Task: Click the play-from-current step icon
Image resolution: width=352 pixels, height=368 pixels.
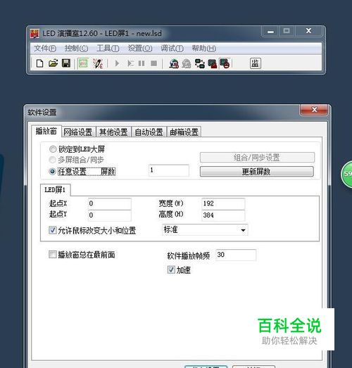Action: (130, 63)
